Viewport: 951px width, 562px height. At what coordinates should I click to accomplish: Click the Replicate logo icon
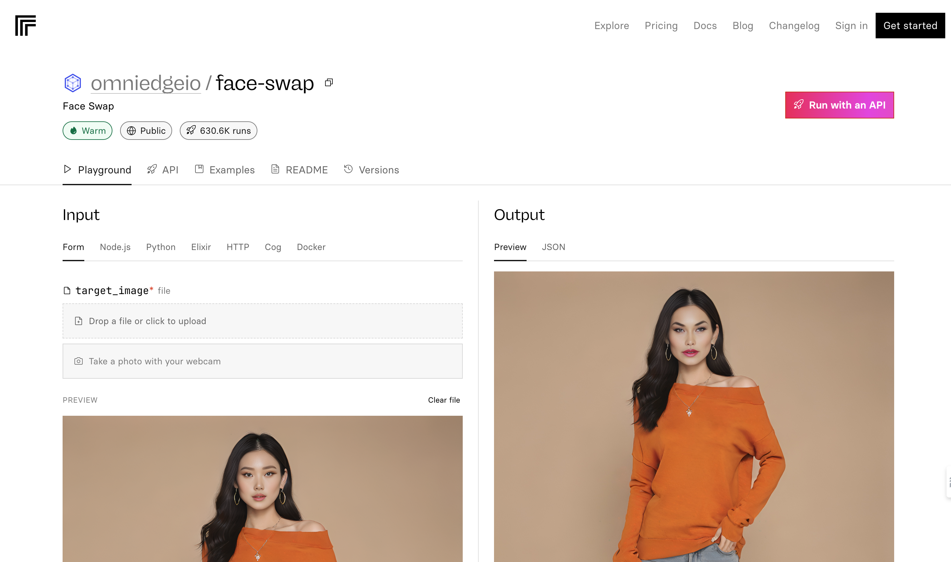(x=25, y=25)
